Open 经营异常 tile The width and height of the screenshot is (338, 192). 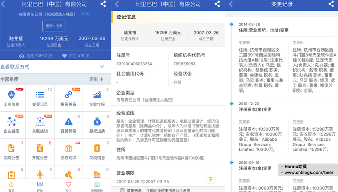pyautogui.click(x=68, y=125)
